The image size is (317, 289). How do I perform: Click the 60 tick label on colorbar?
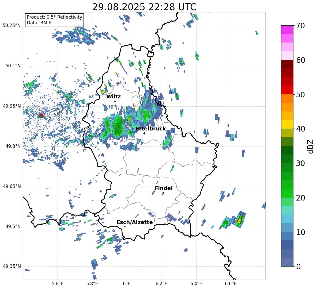(x=300, y=60)
